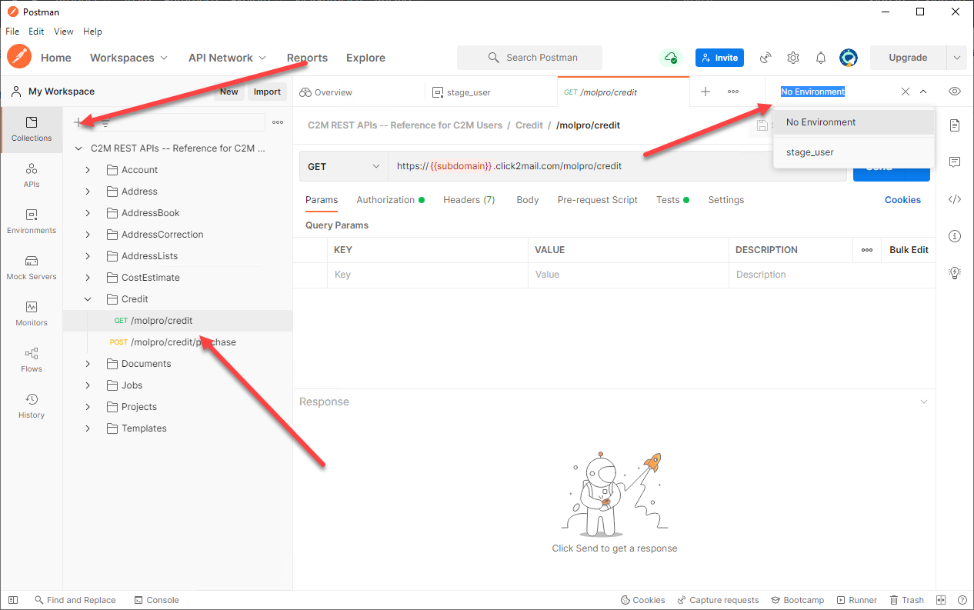974x610 pixels.
Task: Open the capture requests satellite icon in header
Action: [x=766, y=58]
